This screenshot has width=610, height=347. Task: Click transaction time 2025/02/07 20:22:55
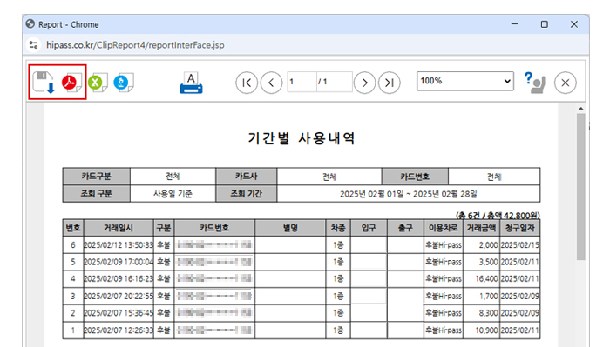pos(119,296)
